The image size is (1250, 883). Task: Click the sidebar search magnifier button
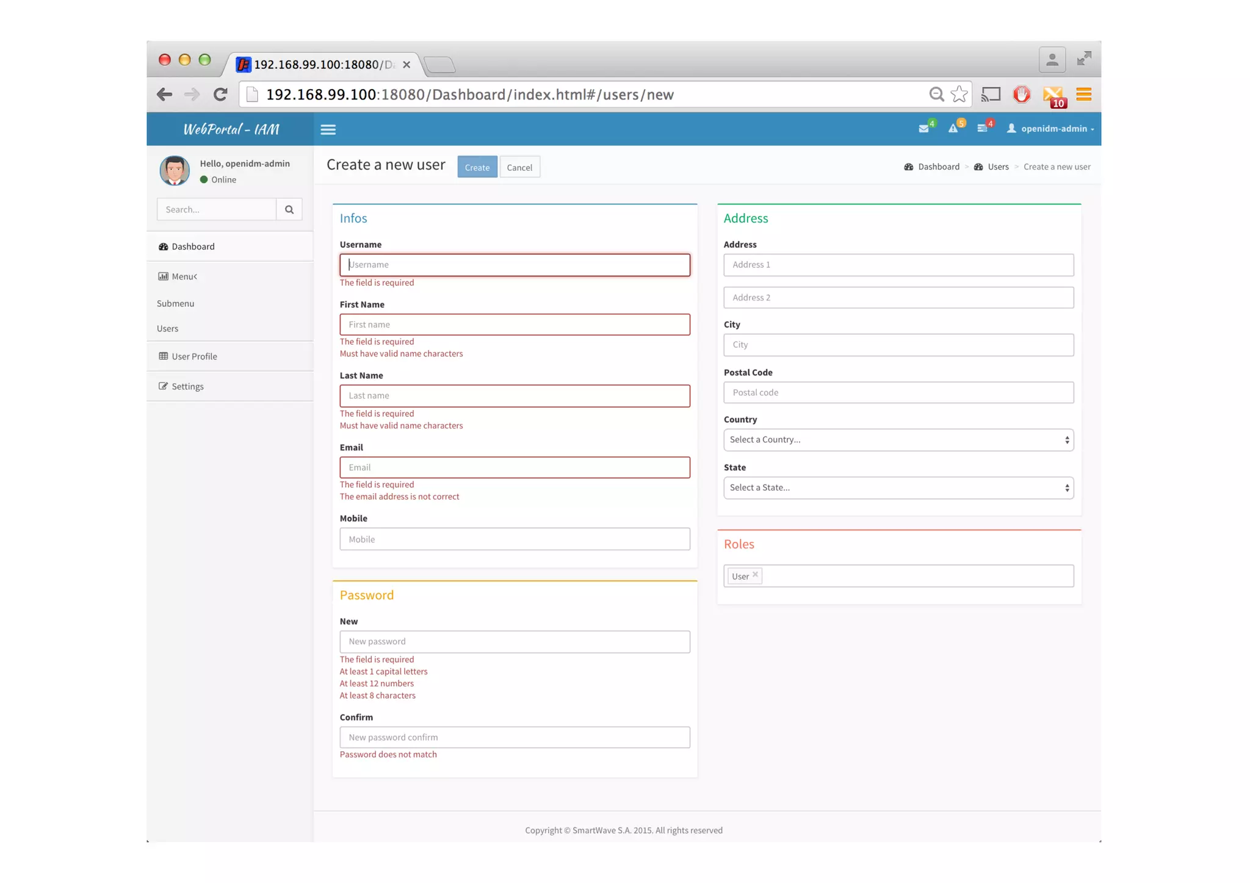289,209
